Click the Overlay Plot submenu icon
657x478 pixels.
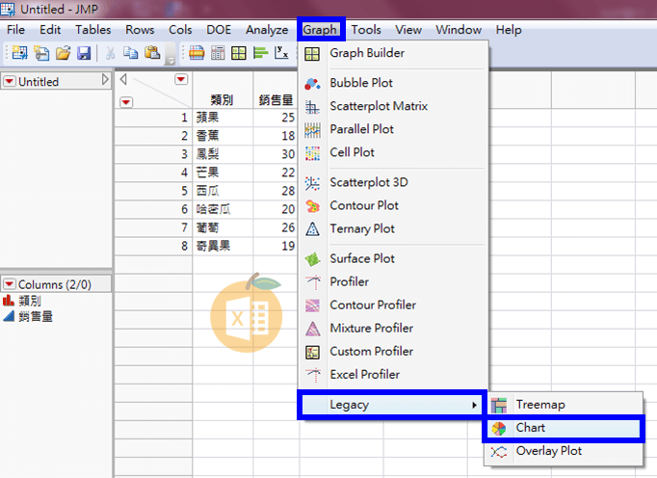[x=499, y=452]
